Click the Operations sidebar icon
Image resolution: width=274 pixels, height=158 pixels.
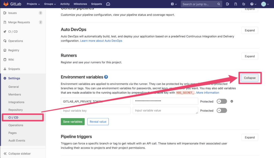coord(5,41)
